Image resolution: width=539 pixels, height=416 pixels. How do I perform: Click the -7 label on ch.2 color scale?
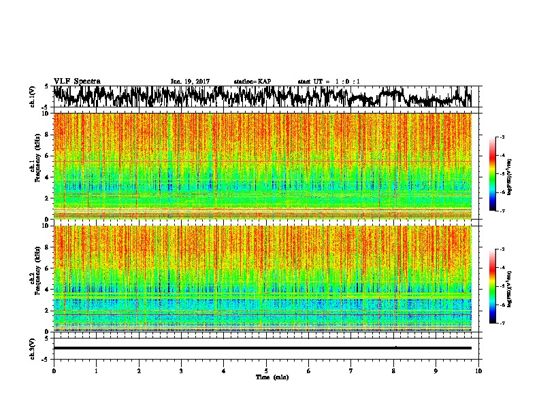pos(502,323)
